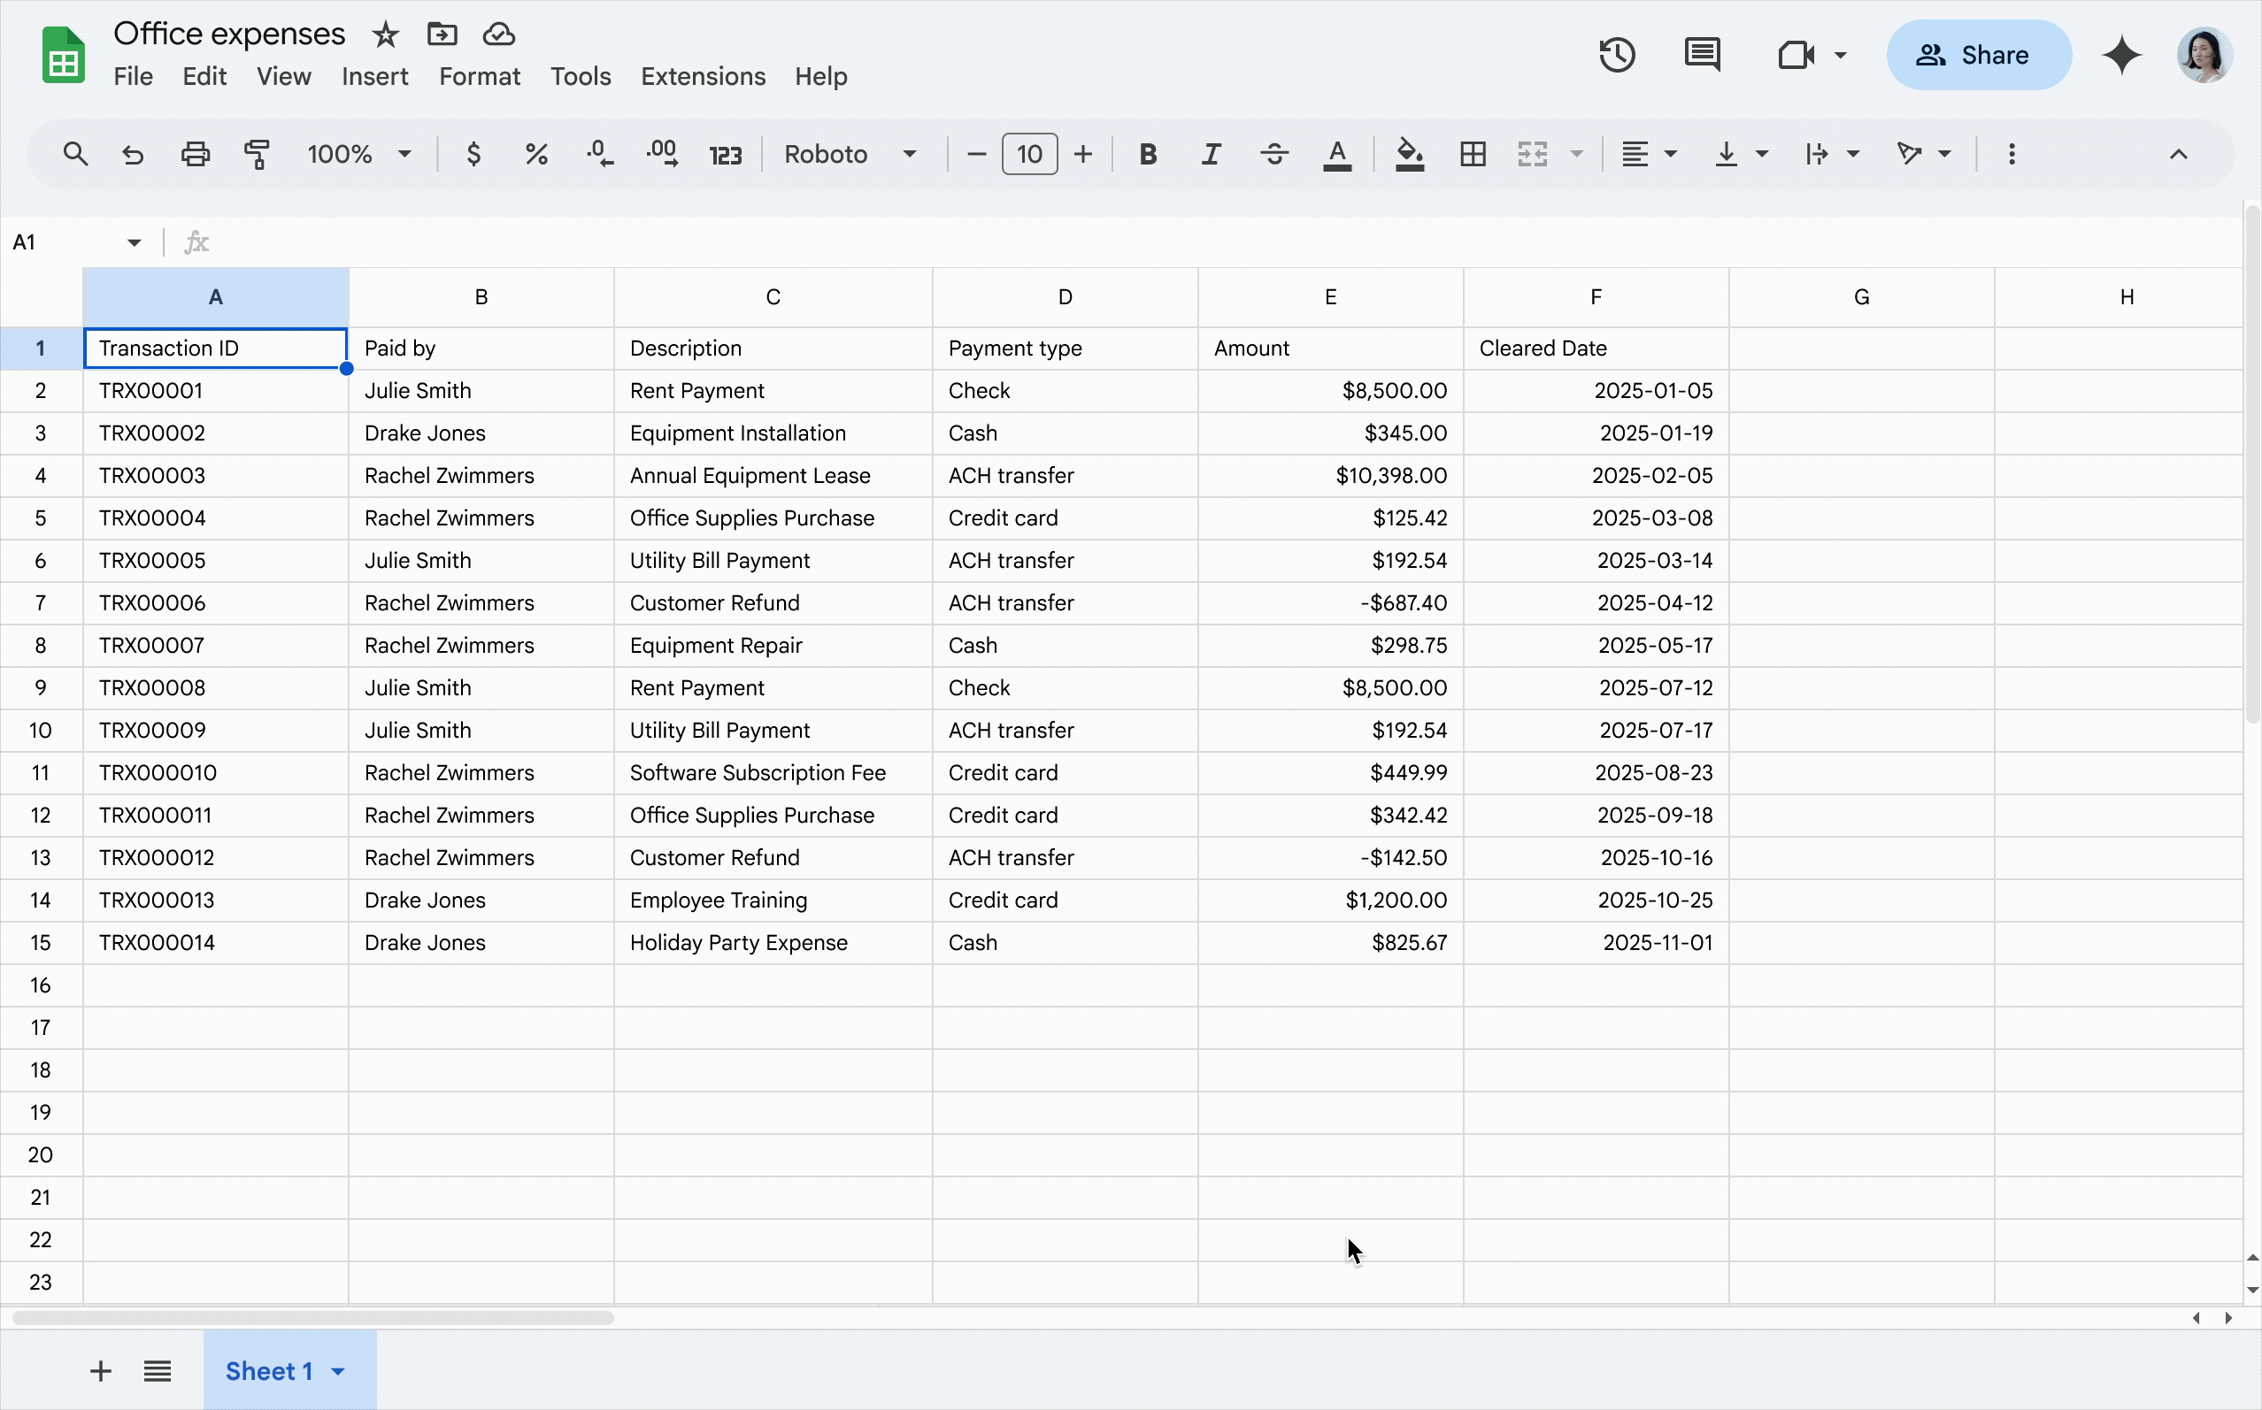Open the Roboto font dropdown
The width and height of the screenshot is (2262, 1410).
click(x=849, y=154)
